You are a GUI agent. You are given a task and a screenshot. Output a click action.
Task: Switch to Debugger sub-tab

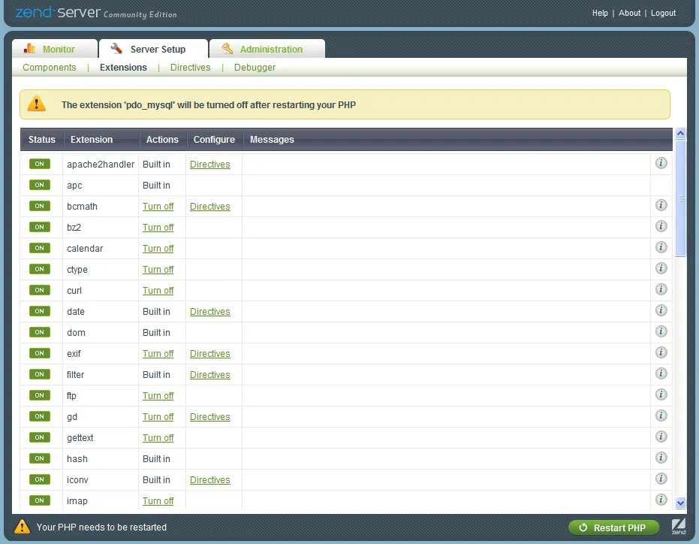click(255, 68)
